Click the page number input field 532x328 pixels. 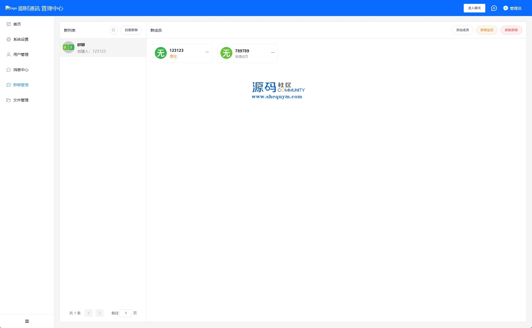(x=126, y=313)
